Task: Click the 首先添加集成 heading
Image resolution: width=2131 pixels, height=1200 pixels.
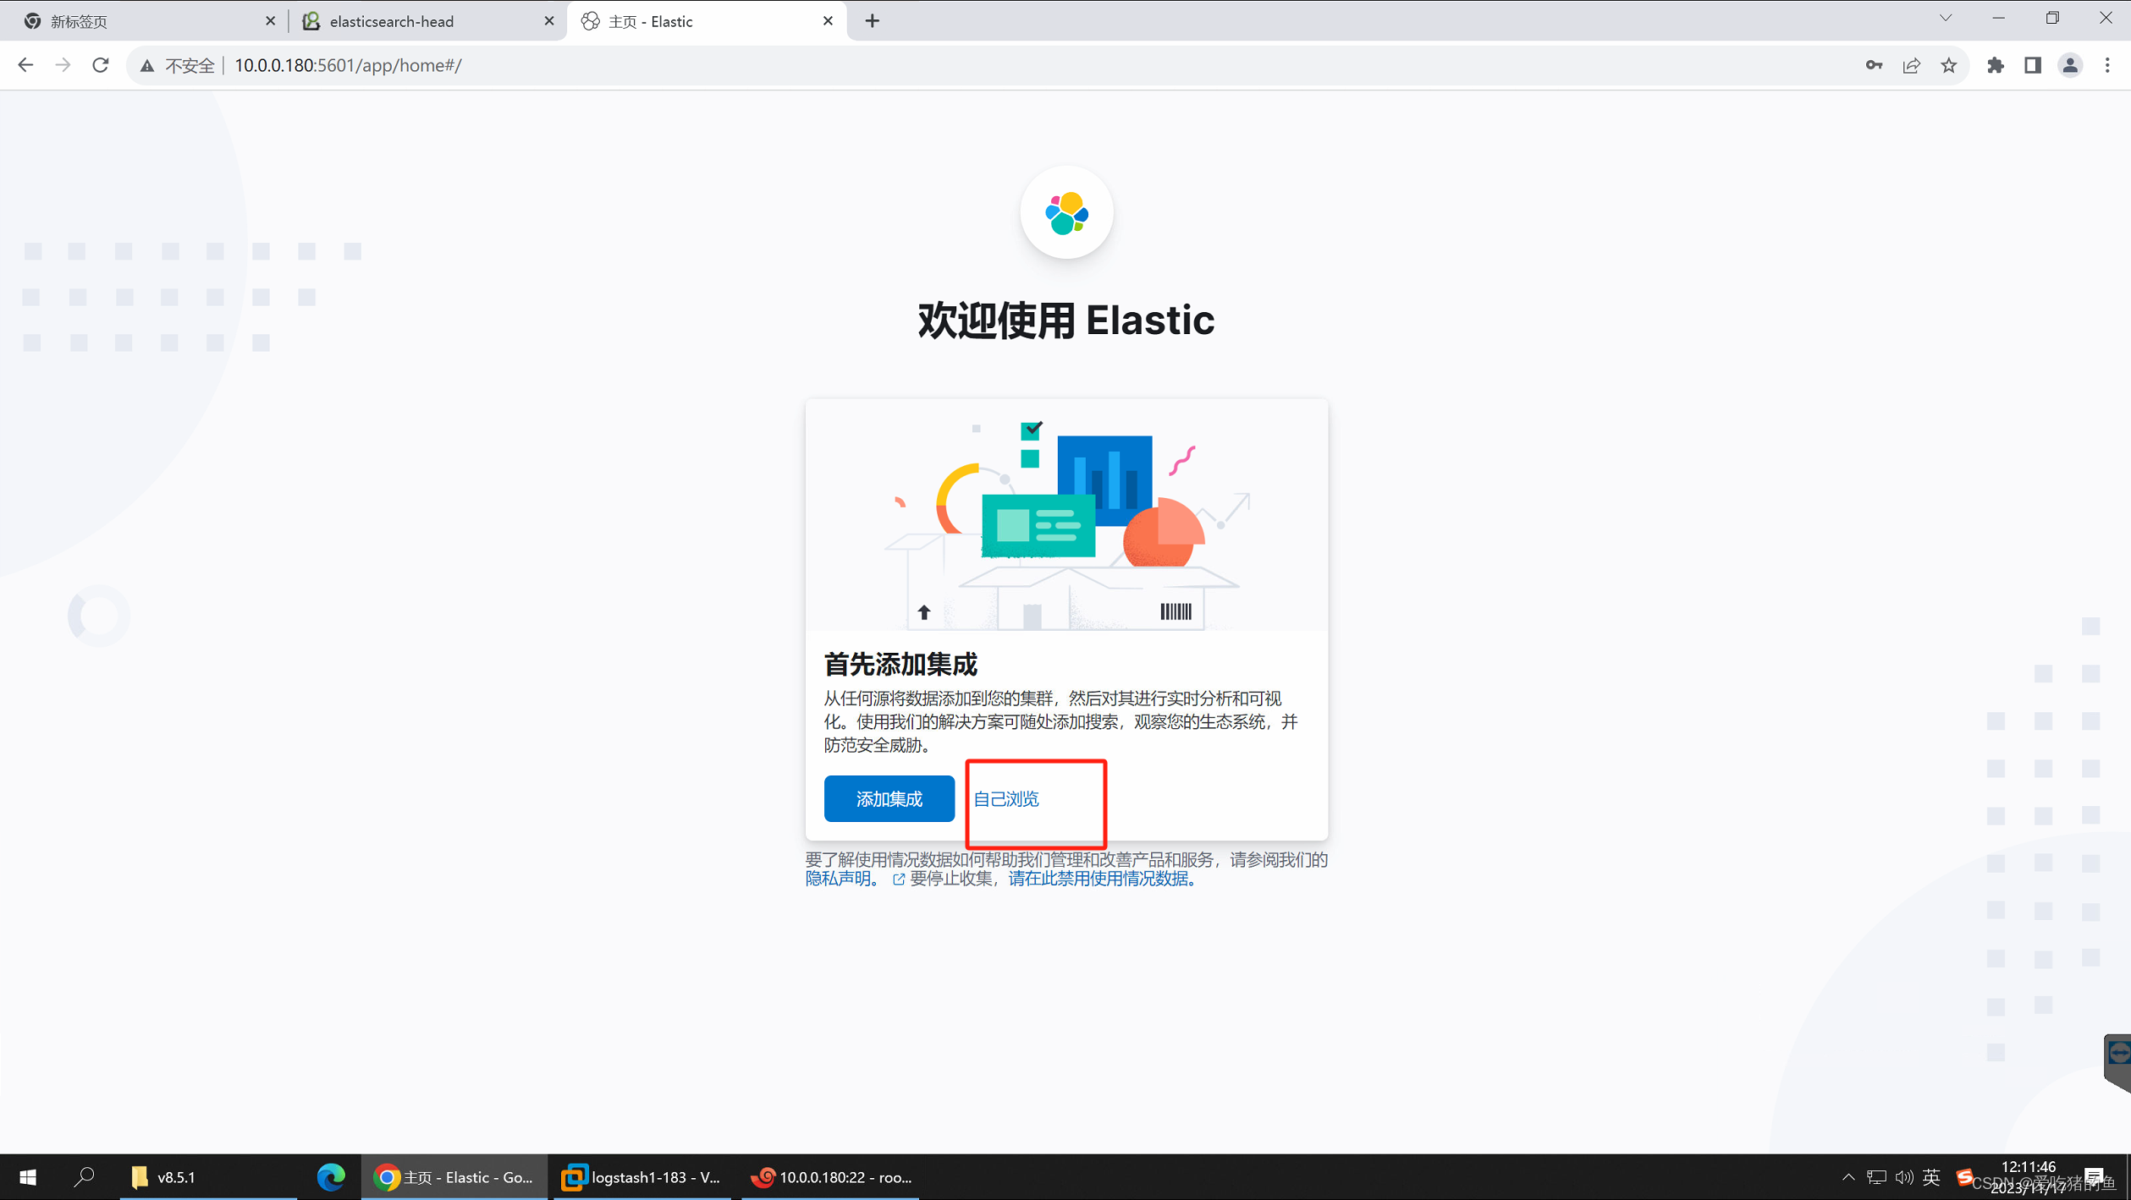Action: click(x=900, y=665)
